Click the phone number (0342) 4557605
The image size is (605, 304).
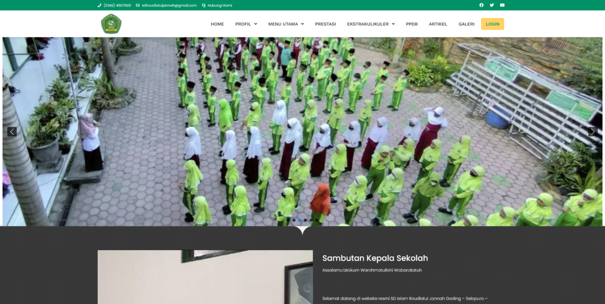(114, 5)
